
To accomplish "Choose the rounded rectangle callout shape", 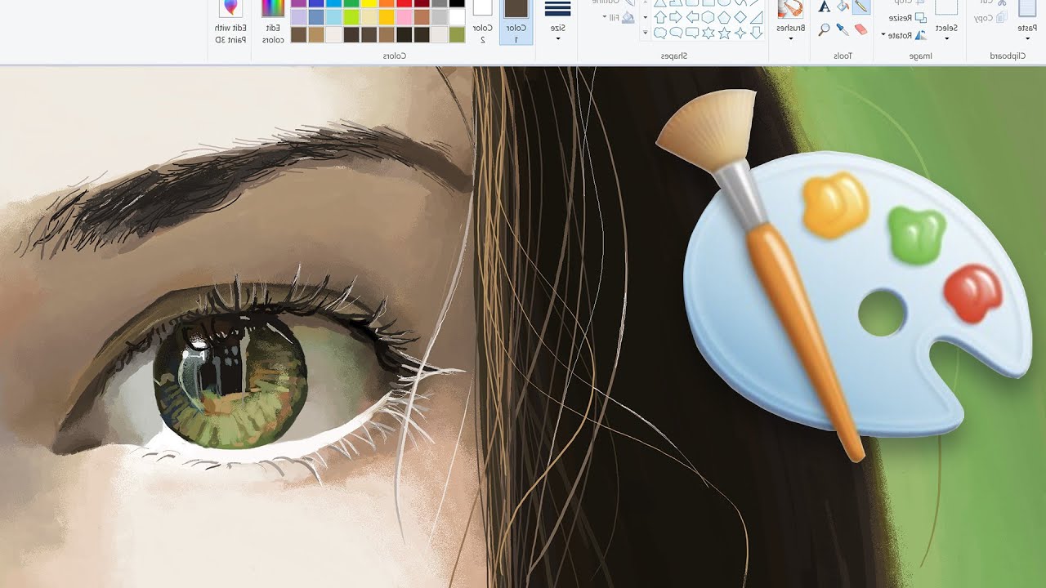I will pos(692,33).
